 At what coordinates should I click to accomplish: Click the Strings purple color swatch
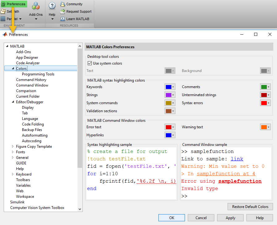point(168,95)
